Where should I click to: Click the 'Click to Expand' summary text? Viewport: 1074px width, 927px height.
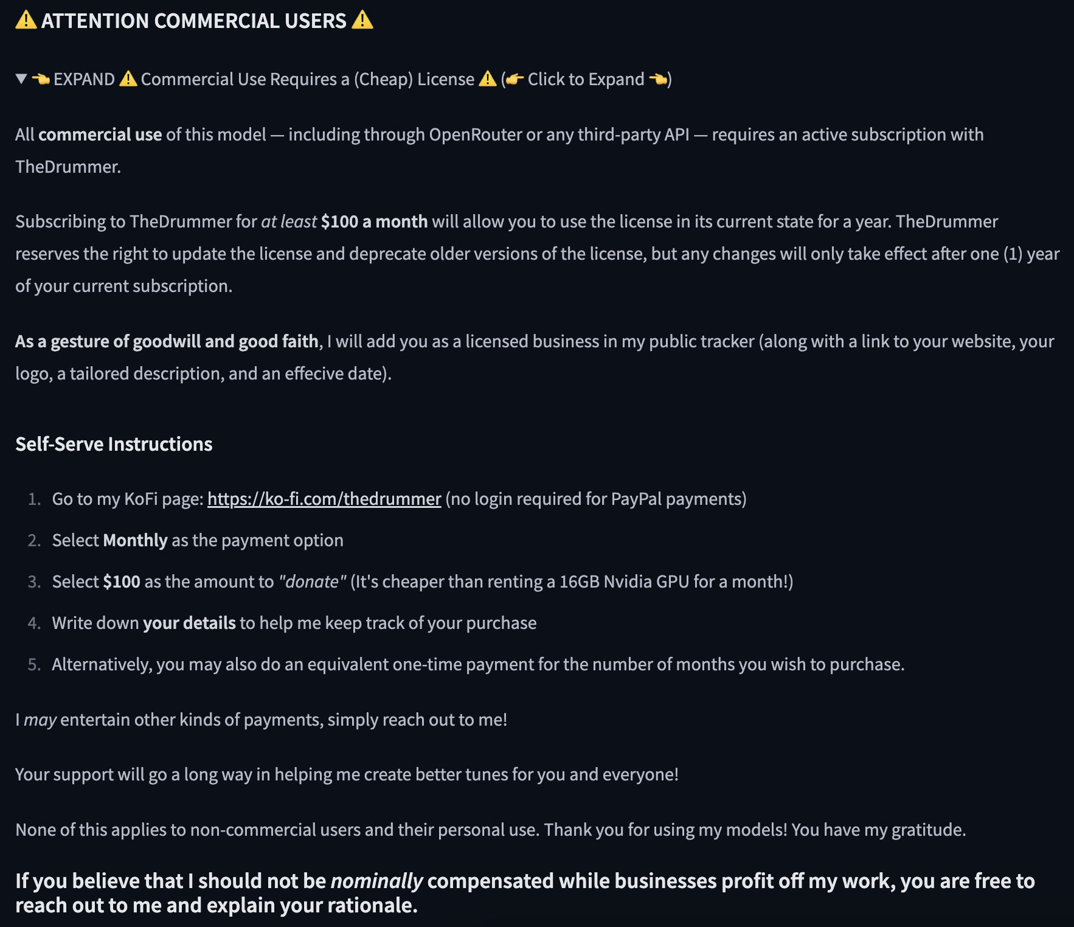coord(586,79)
